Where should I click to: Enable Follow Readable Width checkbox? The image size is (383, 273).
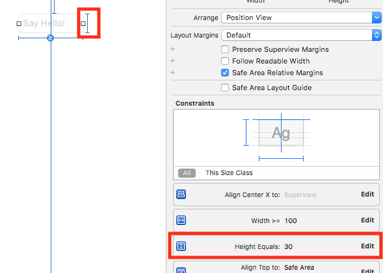click(x=225, y=61)
